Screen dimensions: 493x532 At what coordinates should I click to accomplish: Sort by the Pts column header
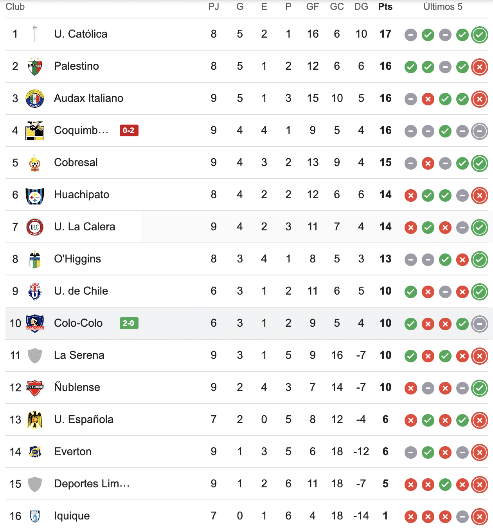pyautogui.click(x=385, y=6)
